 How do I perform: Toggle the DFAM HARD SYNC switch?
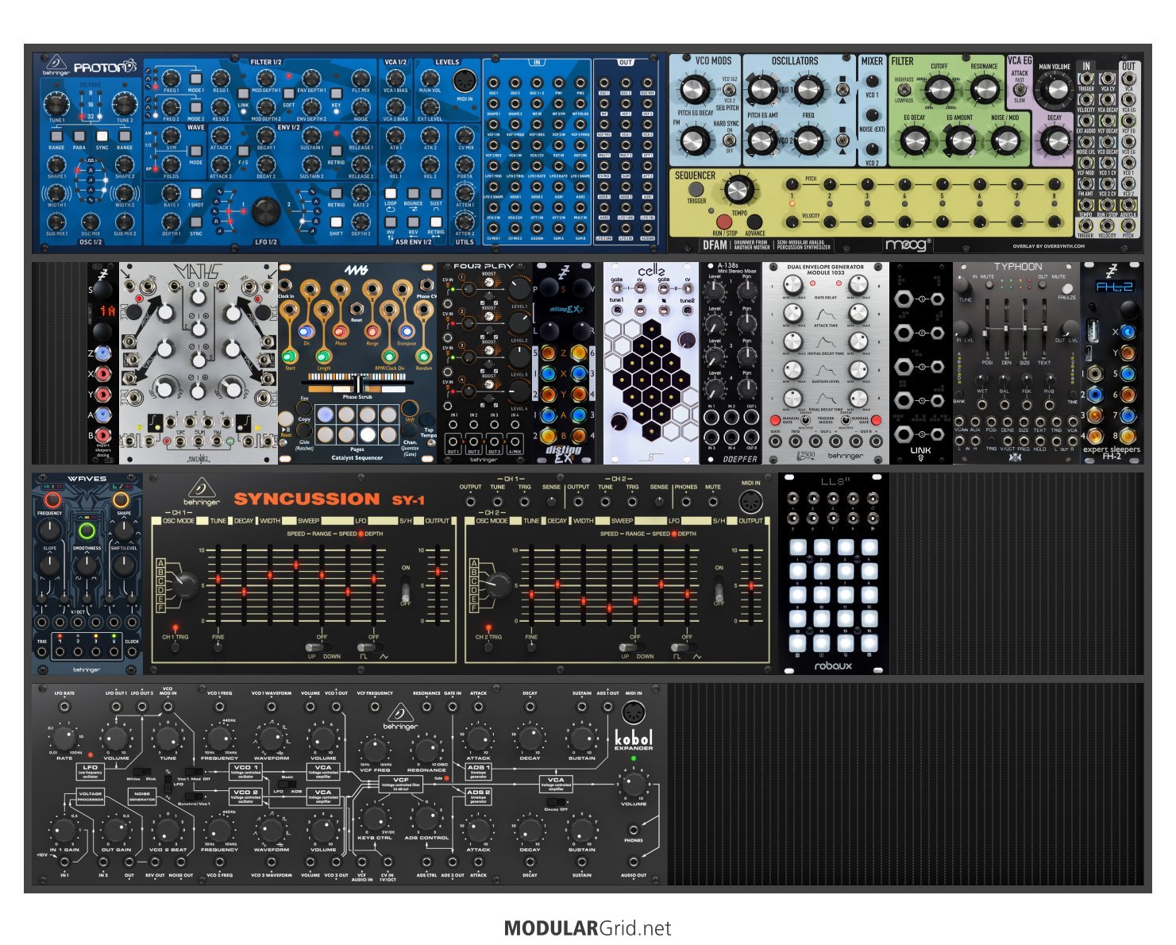[729, 141]
